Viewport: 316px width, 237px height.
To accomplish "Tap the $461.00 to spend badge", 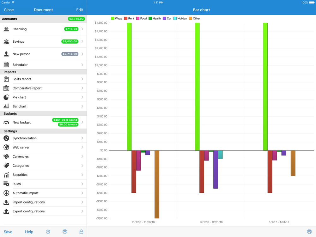I will point(65,120).
